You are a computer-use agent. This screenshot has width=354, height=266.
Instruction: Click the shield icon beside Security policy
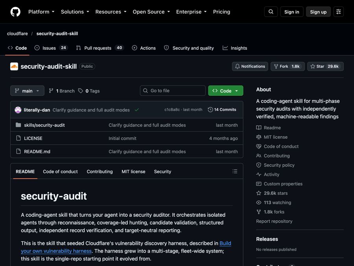click(x=259, y=165)
